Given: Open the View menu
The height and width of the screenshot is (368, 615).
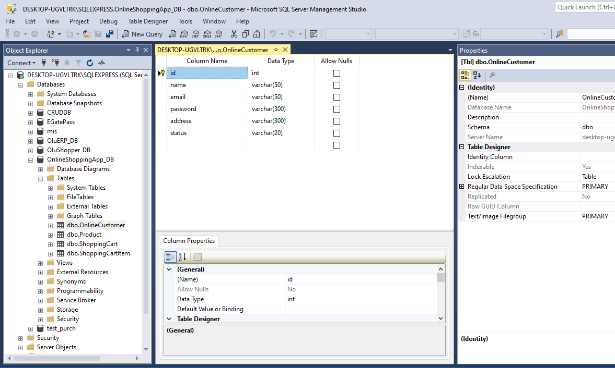Looking at the screenshot, I should pos(52,21).
